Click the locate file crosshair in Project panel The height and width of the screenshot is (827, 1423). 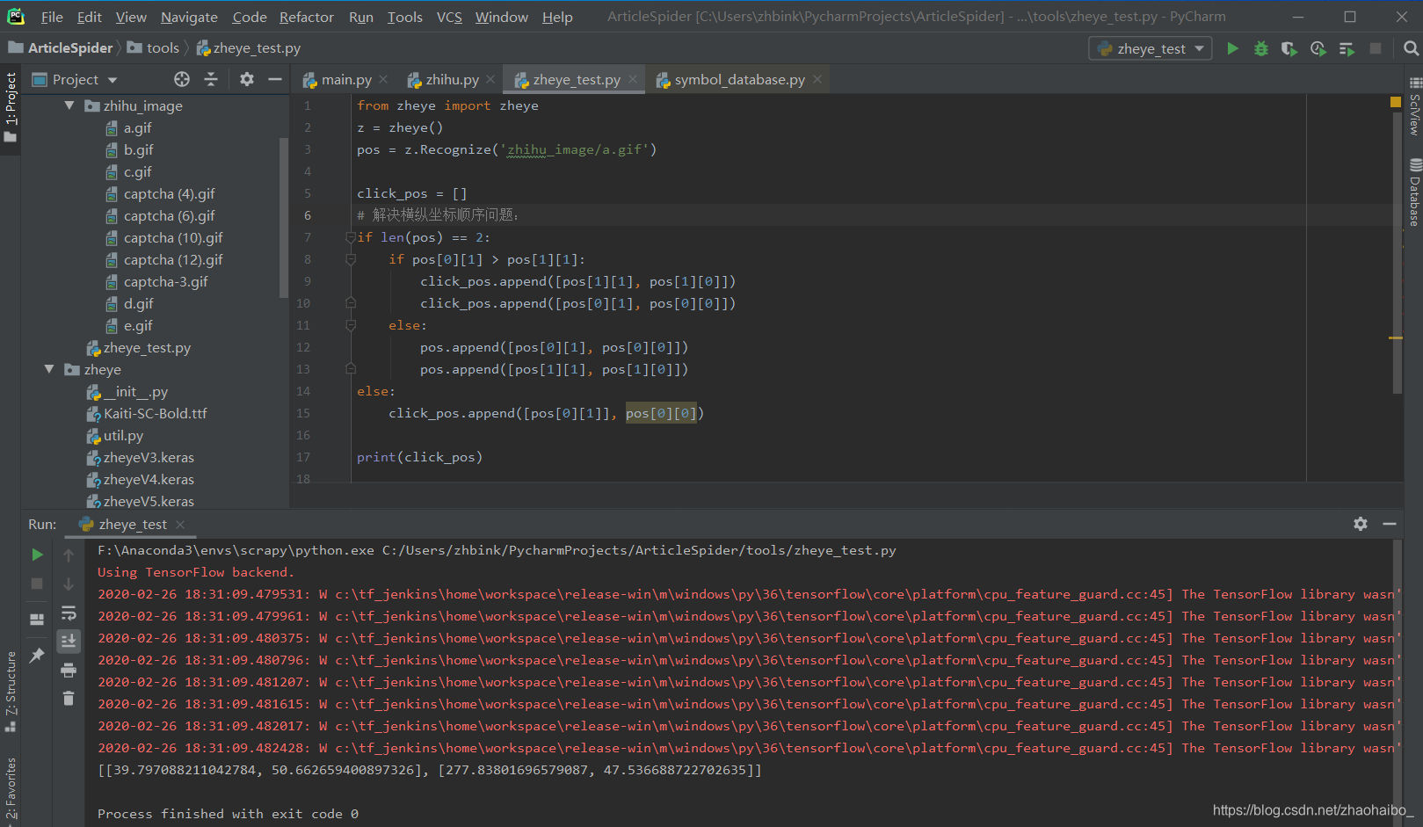[182, 79]
